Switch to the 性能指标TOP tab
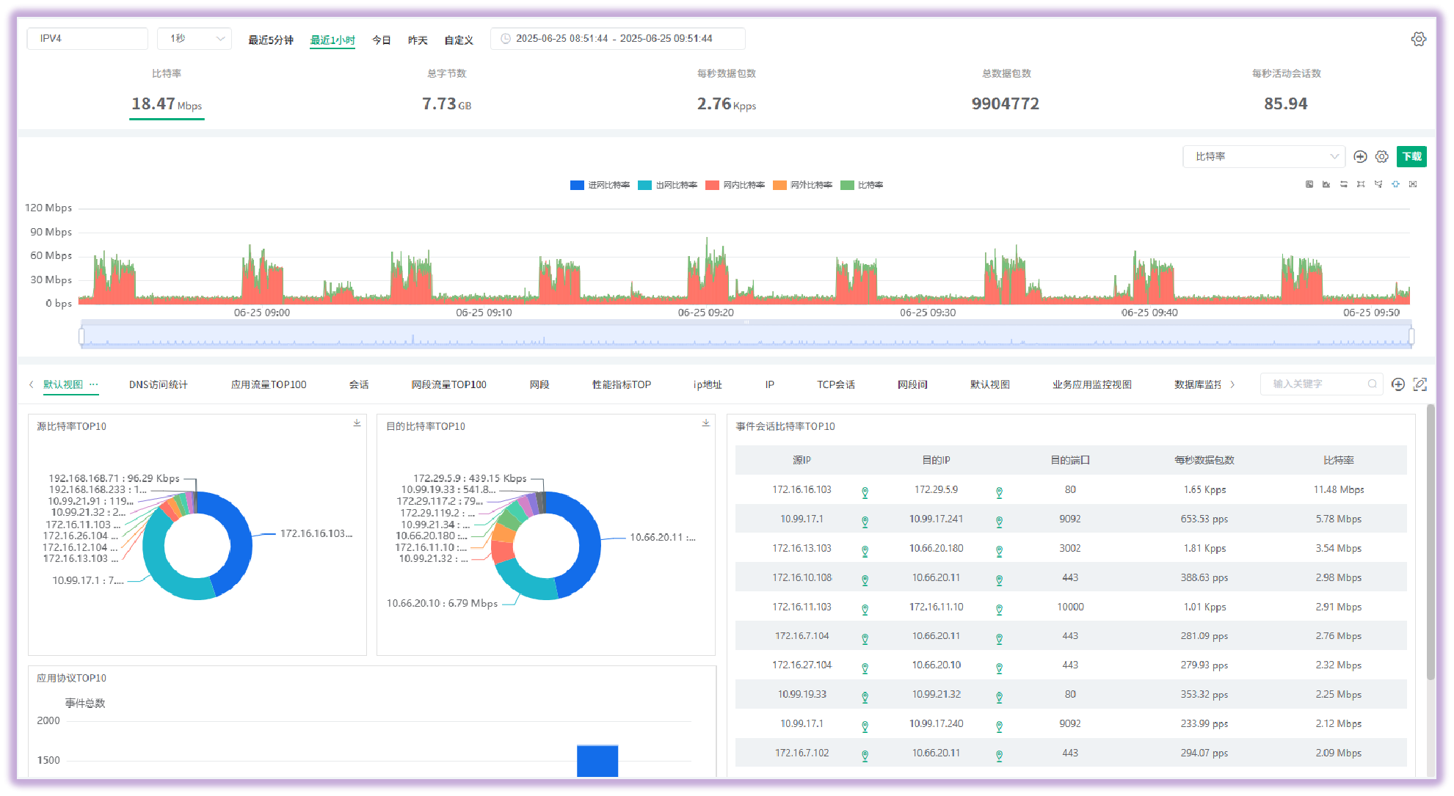 point(622,384)
